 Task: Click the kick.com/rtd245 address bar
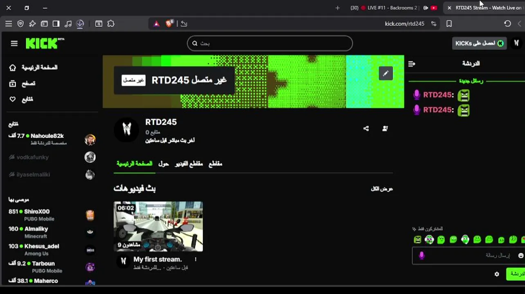point(404,24)
